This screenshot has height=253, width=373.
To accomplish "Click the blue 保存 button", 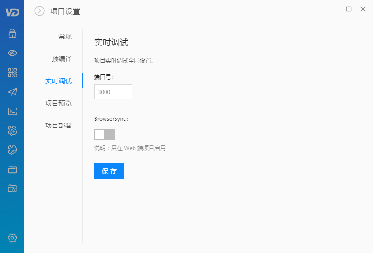I will click(x=109, y=171).
